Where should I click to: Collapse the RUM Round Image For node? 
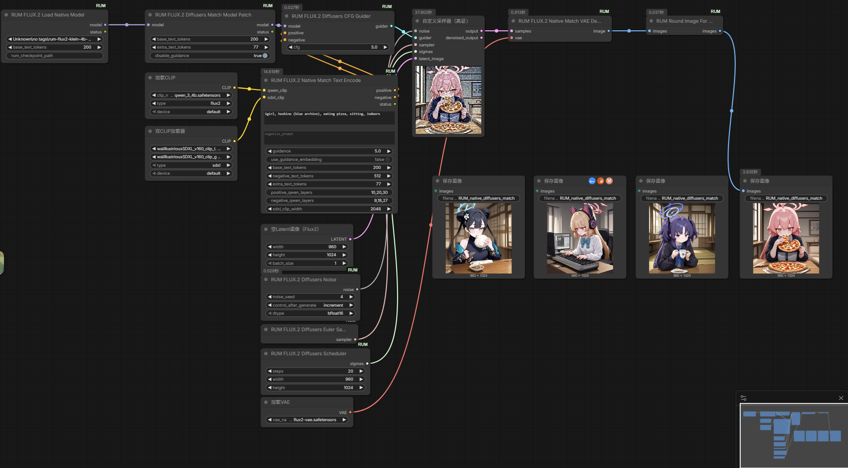click(651, 21)
